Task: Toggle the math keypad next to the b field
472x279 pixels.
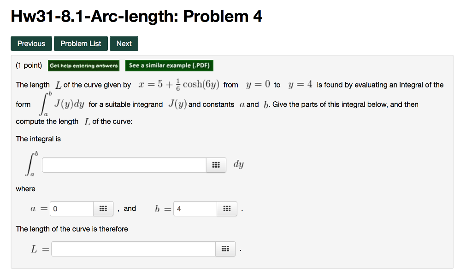Action: tap(226, 209)
